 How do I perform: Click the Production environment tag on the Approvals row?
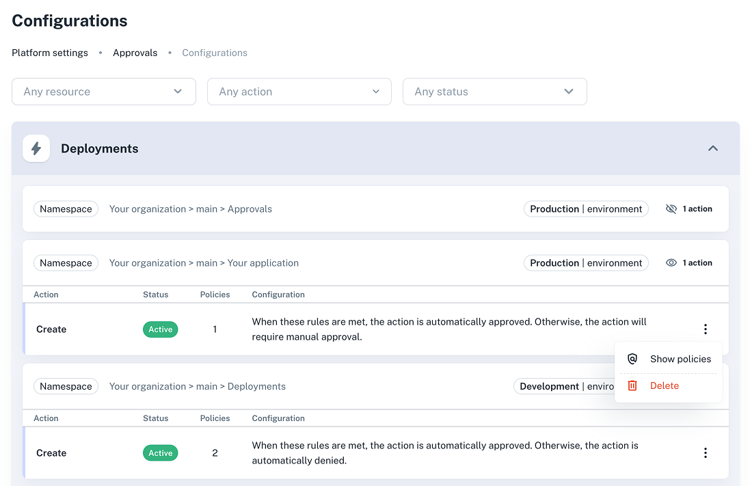point(586,208)
